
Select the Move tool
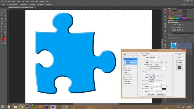point(5,10)
